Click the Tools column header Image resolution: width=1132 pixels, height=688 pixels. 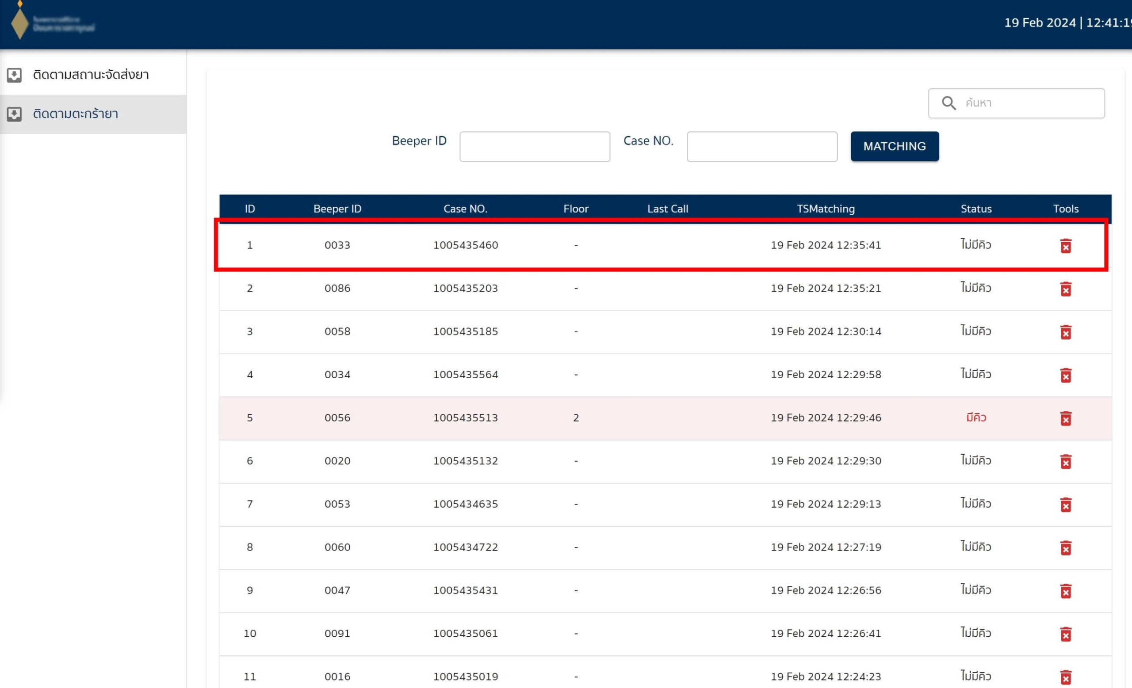tap(1065, 209)
